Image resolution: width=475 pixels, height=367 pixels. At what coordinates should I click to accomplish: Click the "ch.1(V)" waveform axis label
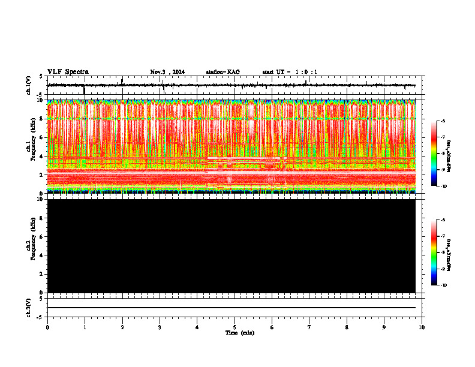pos(29,85)
